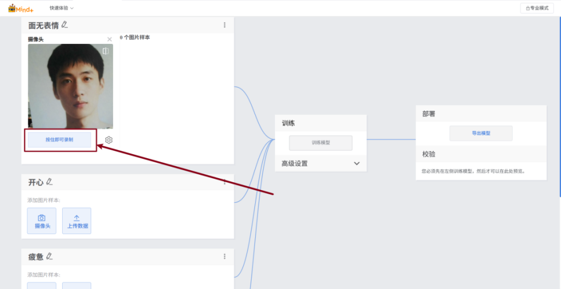Open the 快速体验 dropdown menu

coord(62,8)
